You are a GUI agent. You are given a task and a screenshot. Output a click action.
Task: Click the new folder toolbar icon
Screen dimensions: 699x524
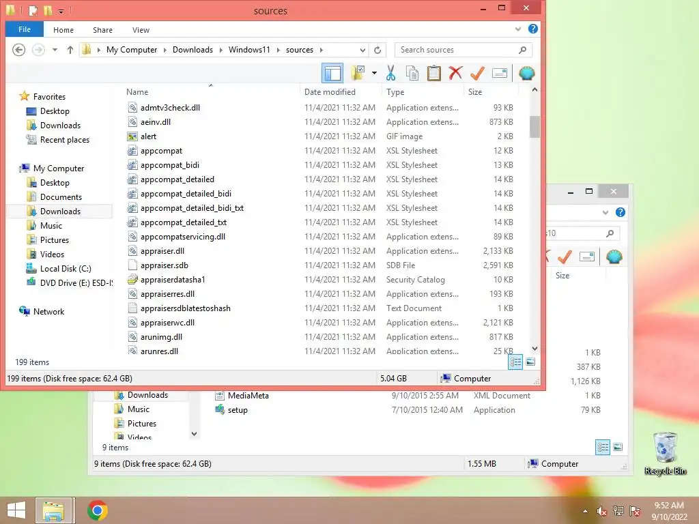click(358, 73)
